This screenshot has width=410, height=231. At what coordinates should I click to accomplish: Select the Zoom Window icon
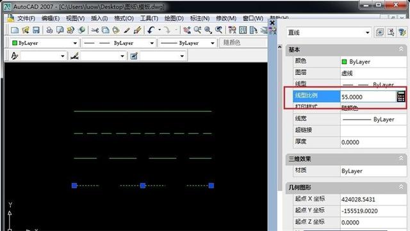tap(208, 30)
